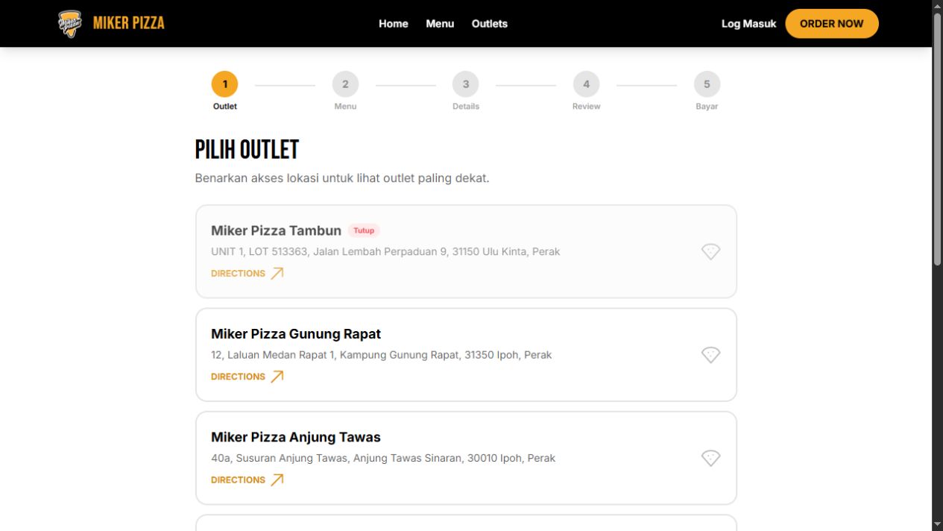Viewport: 943px width, 531px height.
Task: Click the Tutup status badge
Action: [364, 230]
